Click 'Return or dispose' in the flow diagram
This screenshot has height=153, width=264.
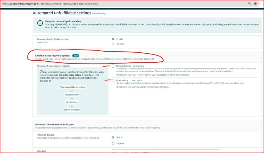pyautogui.click(x=72, y=110)
